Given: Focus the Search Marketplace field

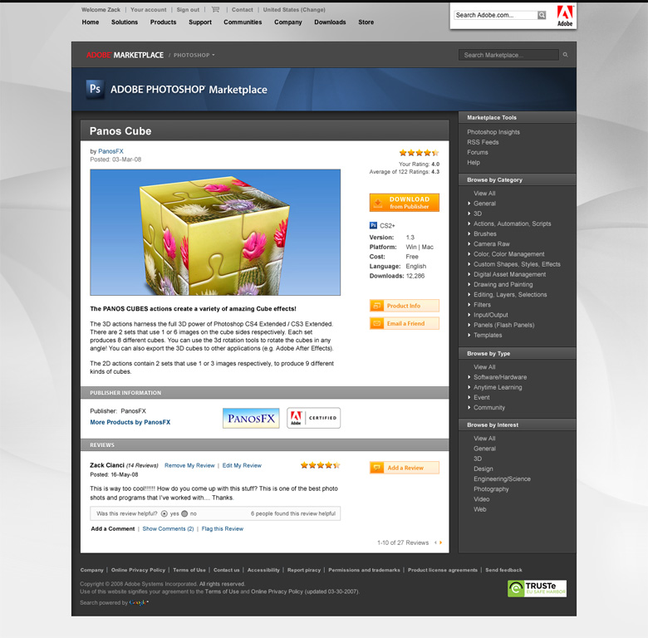Looking at the screenshot, I should coord(508,55).
